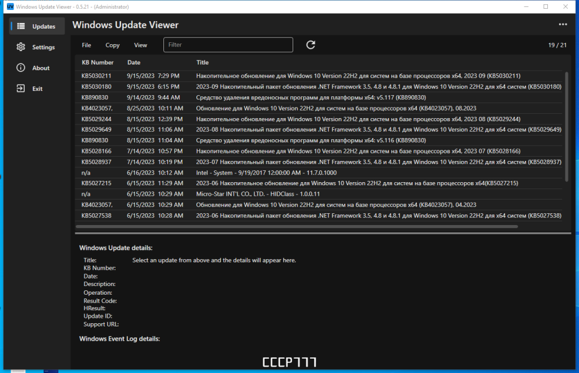
Task: Click the Windows Event Log details heading
Action: pyautogui.click(x=120, y=339)
